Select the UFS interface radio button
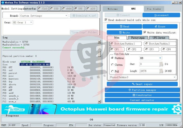Screen dimensions: 183x128 coord(79,9)
